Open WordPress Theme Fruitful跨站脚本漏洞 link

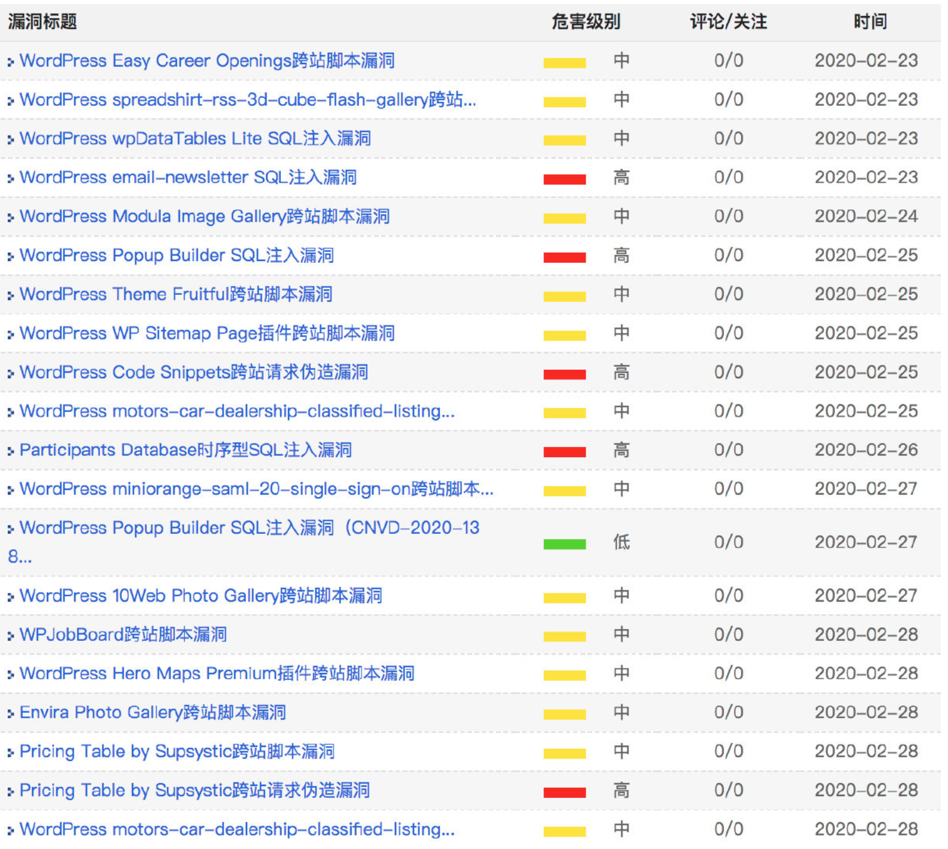pyautogui.click(x=176, y=294)
